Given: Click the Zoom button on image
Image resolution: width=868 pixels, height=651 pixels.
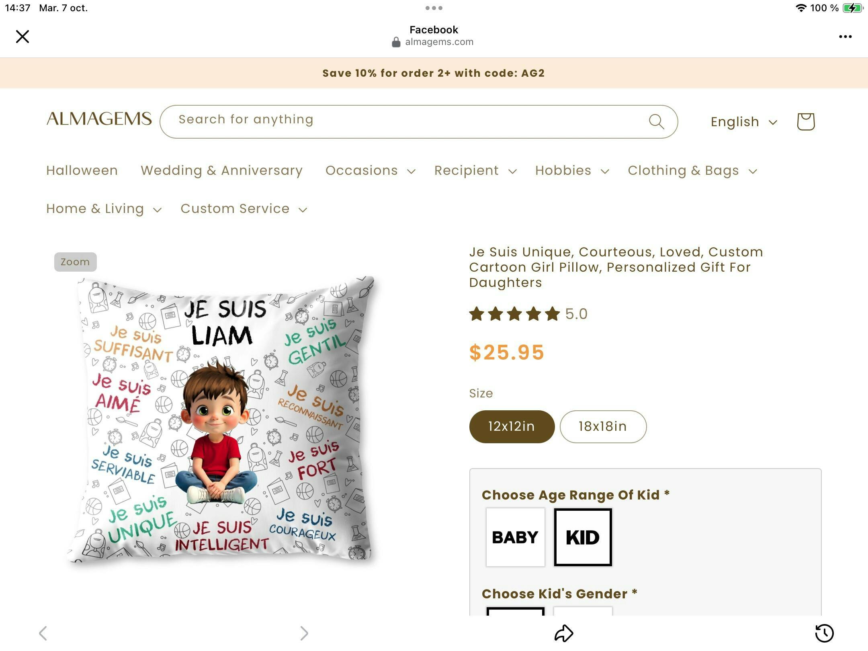Looking at the screenshot, I should [75, 262].
